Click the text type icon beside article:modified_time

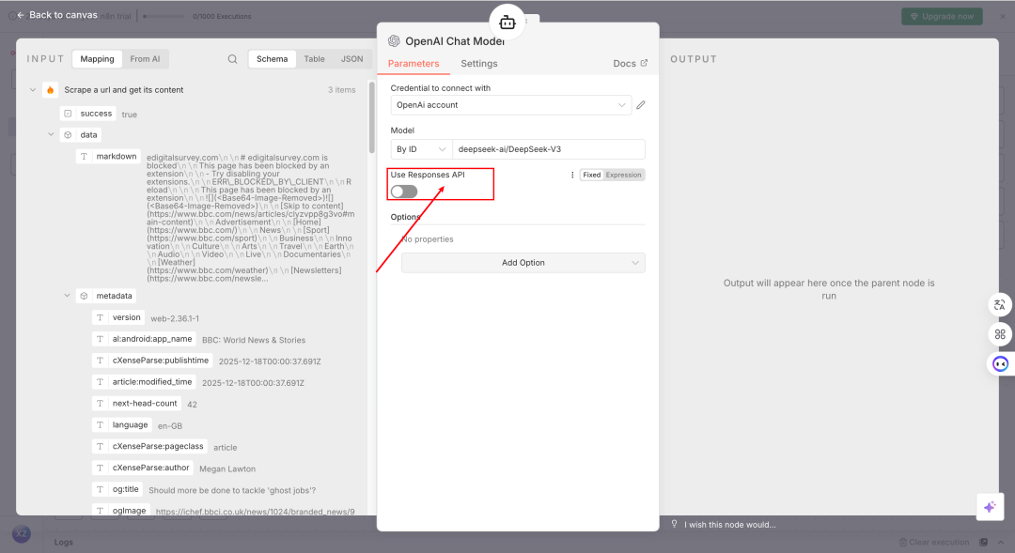[101, 381]
